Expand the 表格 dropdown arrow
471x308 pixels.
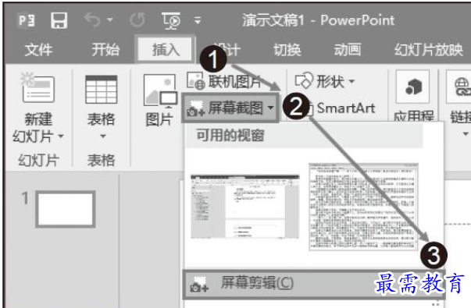103,136
